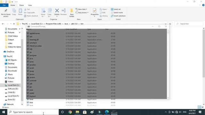Click the Back navigation arrow
Viewport: 205px width, 115px height.
click(x=3, y=24)
